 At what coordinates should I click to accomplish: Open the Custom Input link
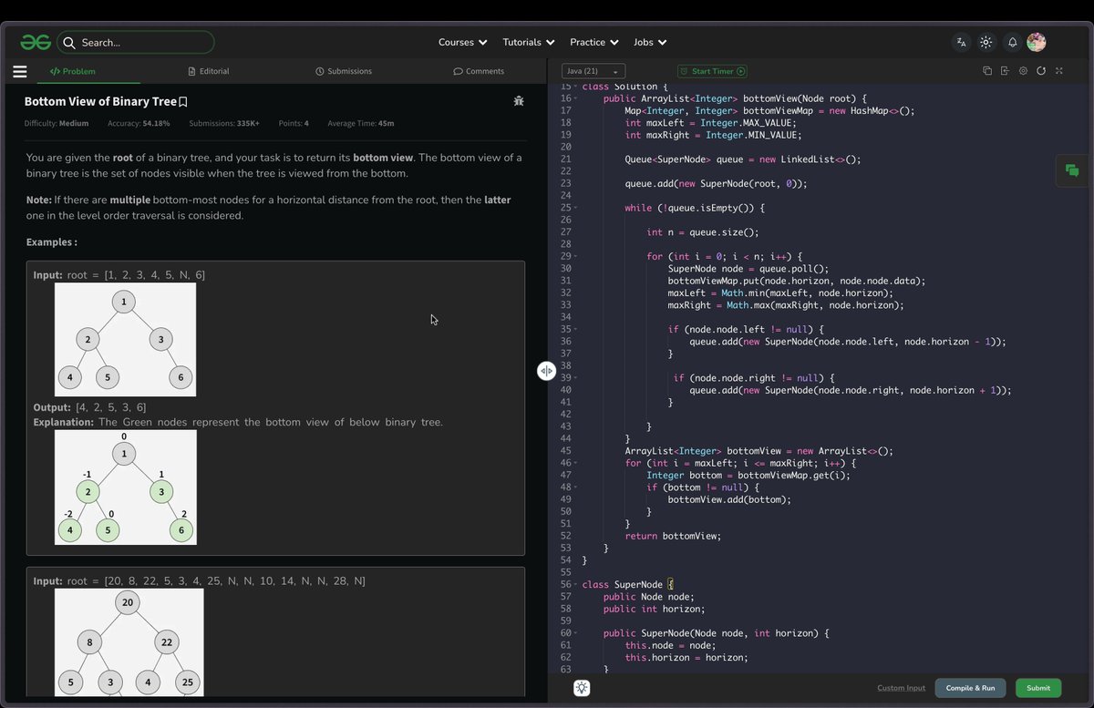pos(901,688)
